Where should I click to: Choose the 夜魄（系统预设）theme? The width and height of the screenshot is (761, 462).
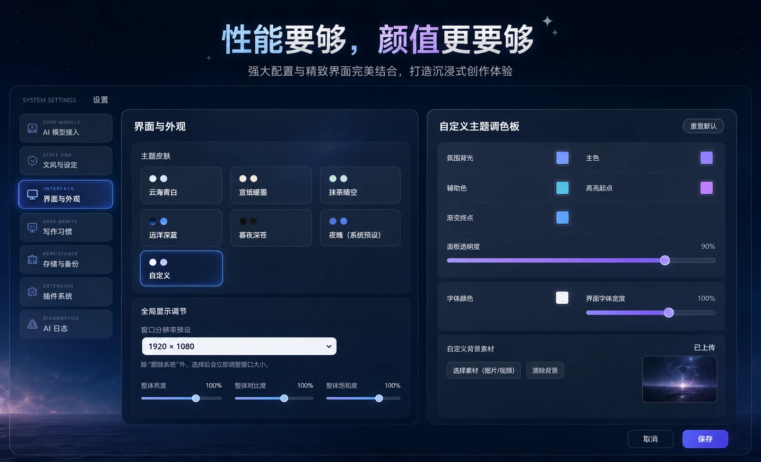point(360,228)
